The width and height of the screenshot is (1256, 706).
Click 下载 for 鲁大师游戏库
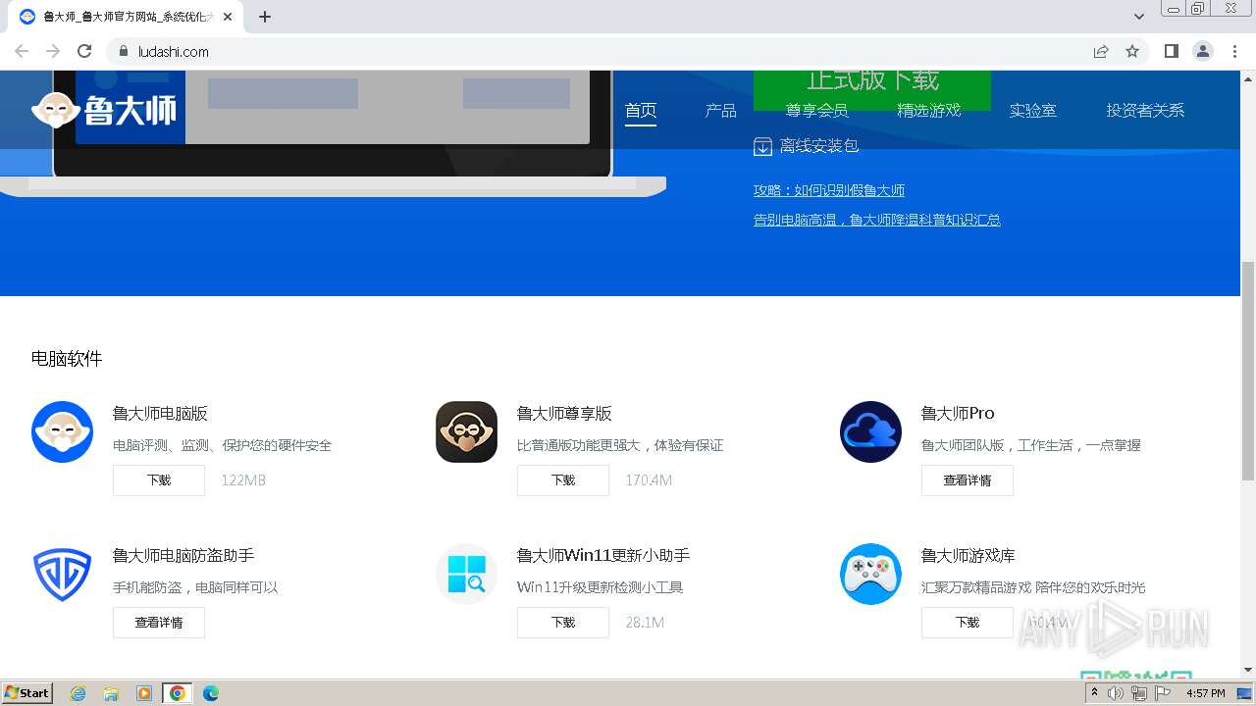968,623
